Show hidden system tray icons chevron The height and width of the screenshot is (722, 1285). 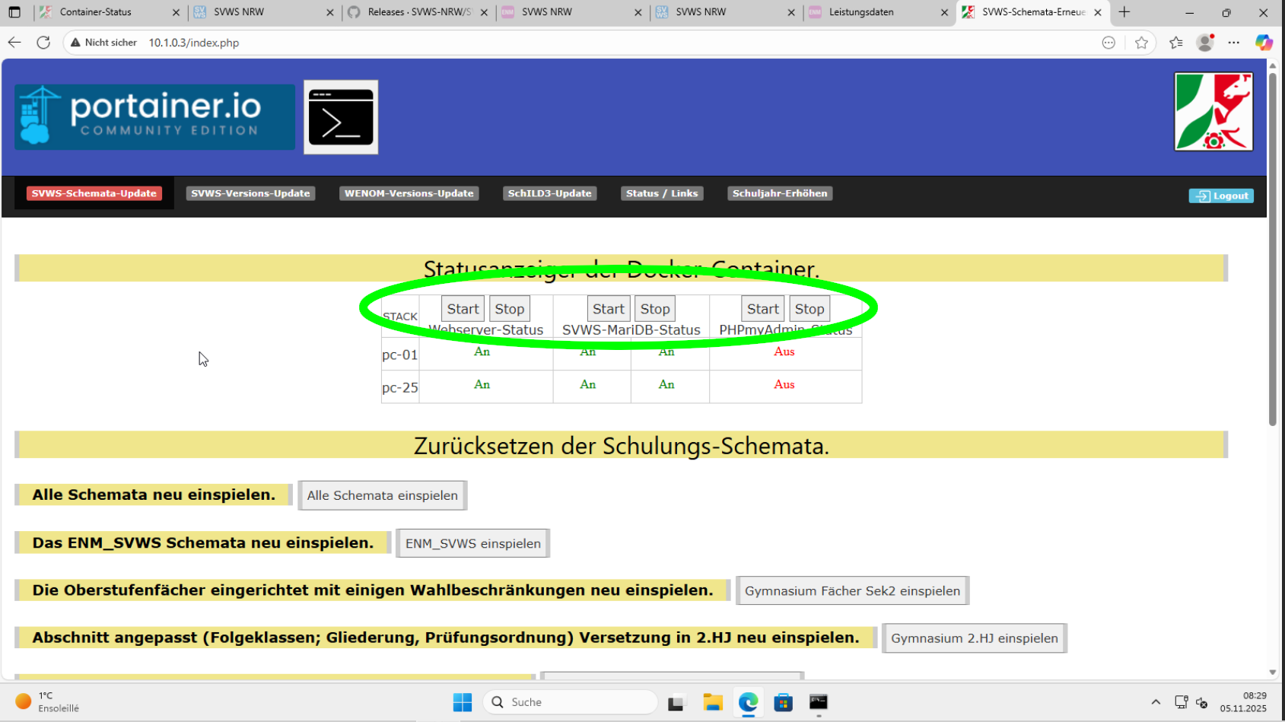pos(1156,702)
